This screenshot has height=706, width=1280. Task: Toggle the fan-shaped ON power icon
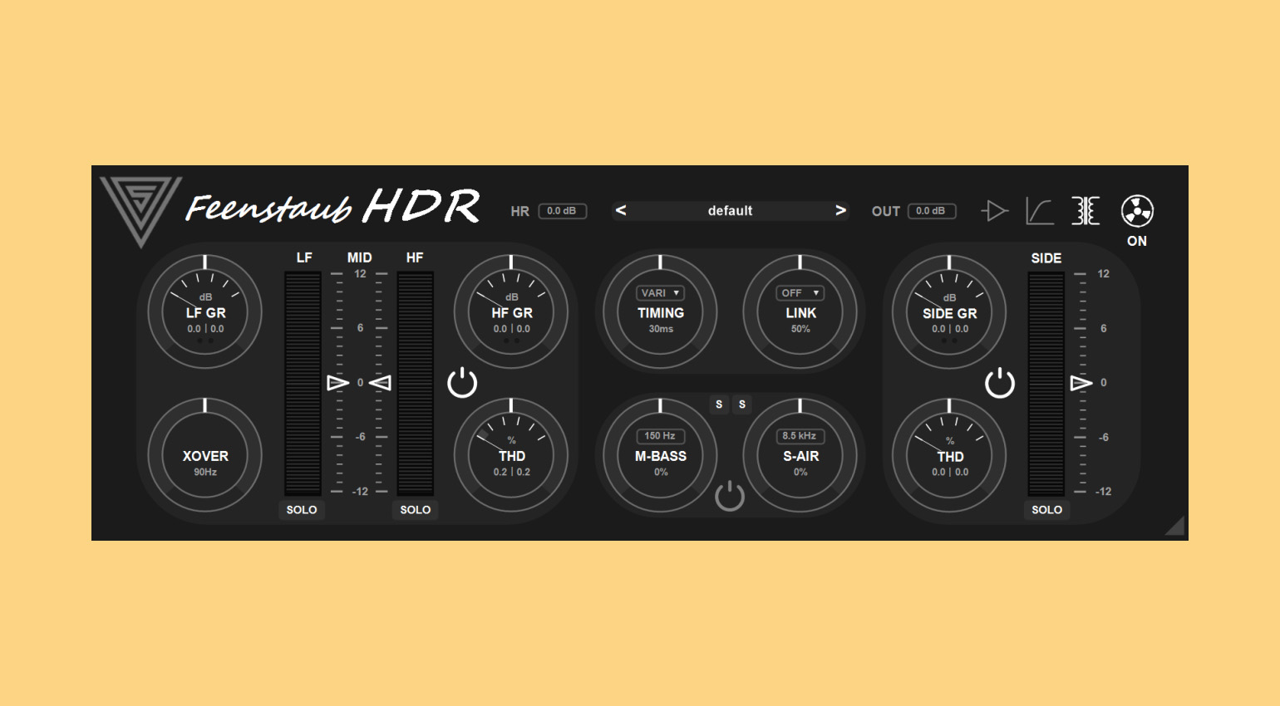tap(1136, 211)
